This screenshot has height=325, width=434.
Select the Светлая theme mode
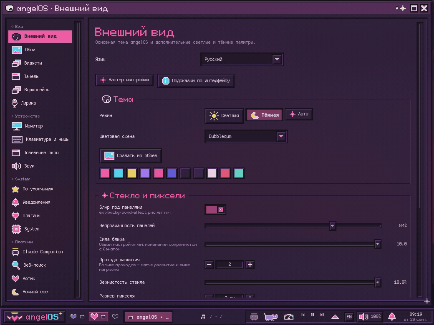(224, 115)
